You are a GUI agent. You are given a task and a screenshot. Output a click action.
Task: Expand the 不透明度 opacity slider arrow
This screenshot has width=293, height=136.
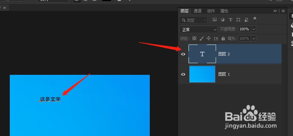click(254, 29)
